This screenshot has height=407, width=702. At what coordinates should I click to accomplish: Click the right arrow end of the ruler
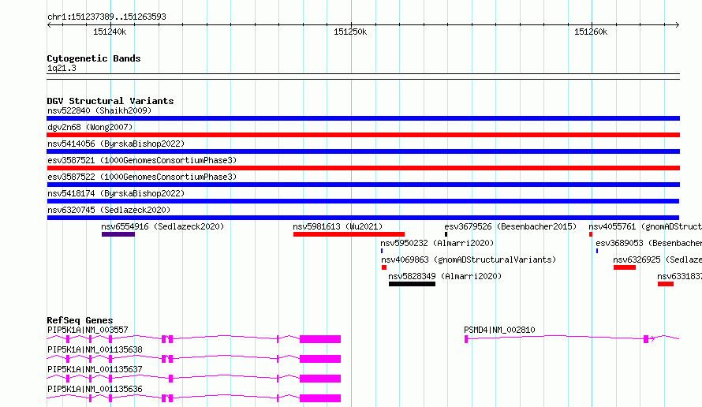[677, 24]
